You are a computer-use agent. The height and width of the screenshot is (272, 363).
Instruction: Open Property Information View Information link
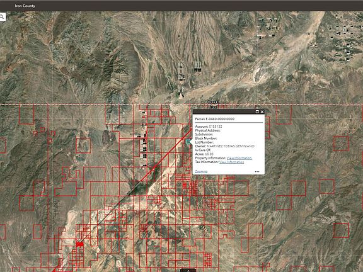239,158
